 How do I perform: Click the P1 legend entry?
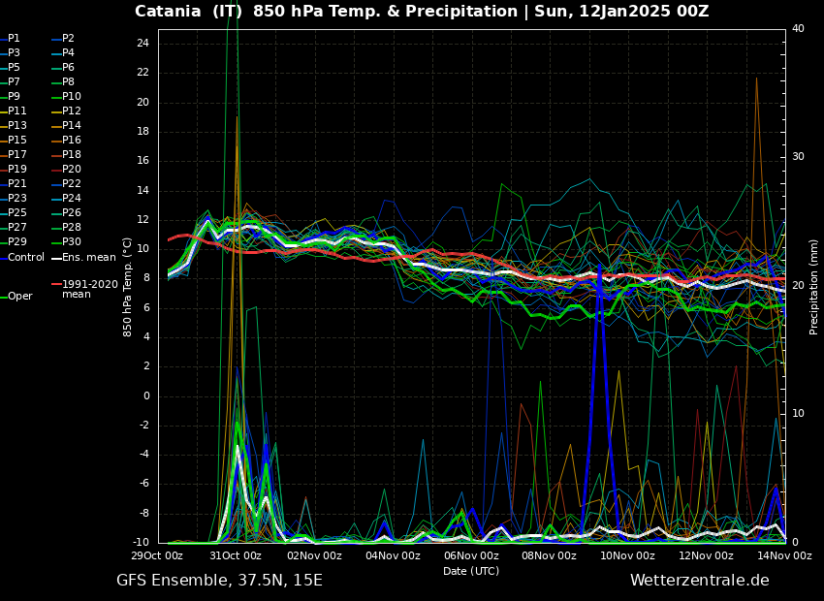pos(14,39)
